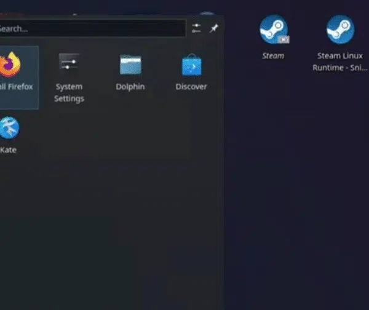Click the Firefox text label
369x310 pixels.
click(x=16, y=87)
